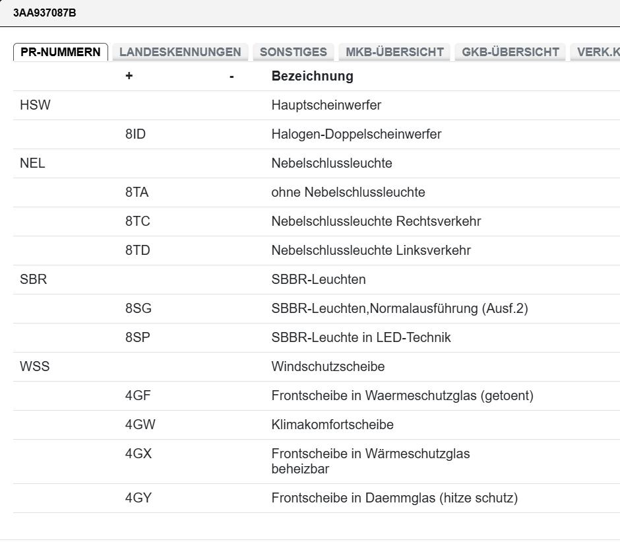The width and height of the screenshot is (620, 548).
Task: Click the HSW group row label
Action: (x=35, y=106)
